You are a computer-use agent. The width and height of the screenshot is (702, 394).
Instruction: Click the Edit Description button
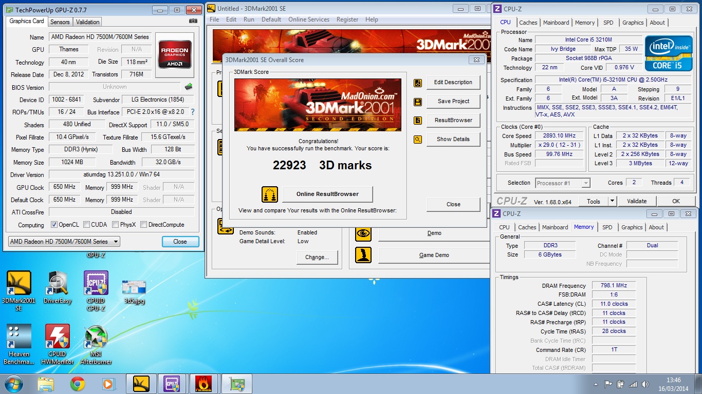coord(453,83)
